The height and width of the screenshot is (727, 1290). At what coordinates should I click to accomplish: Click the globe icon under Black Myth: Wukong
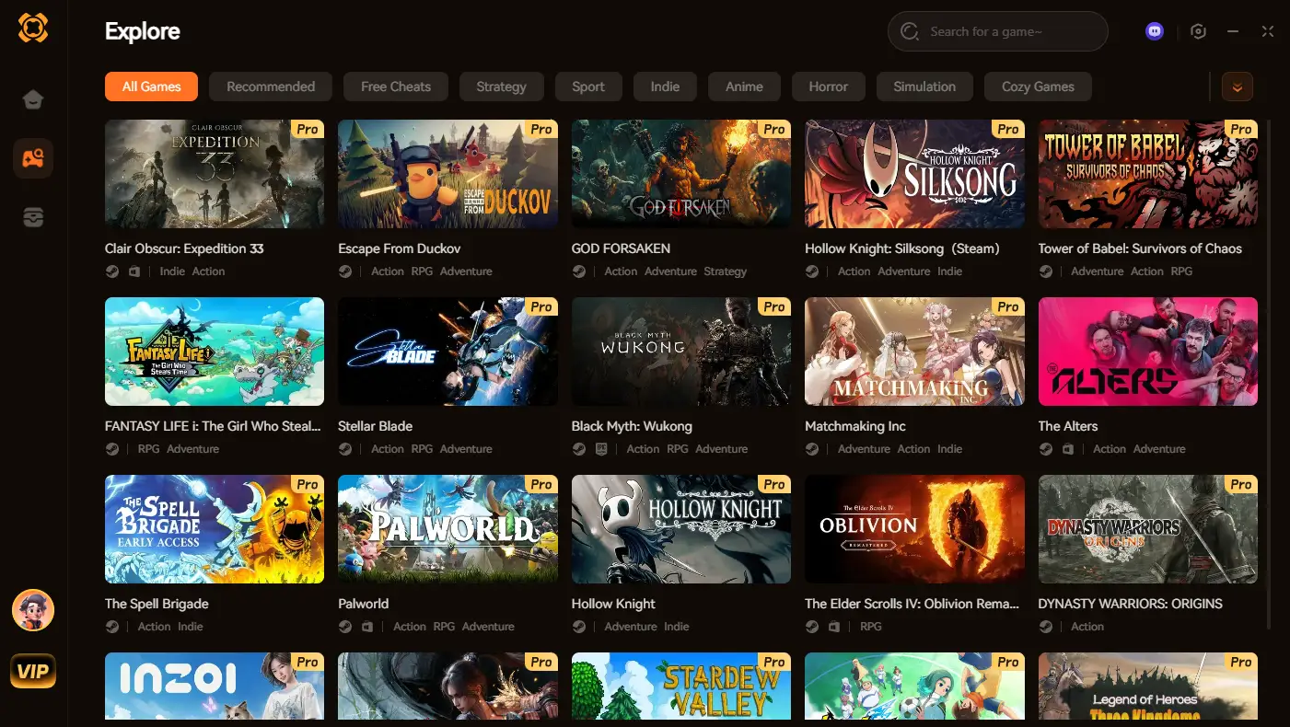(x=579, y=448)
